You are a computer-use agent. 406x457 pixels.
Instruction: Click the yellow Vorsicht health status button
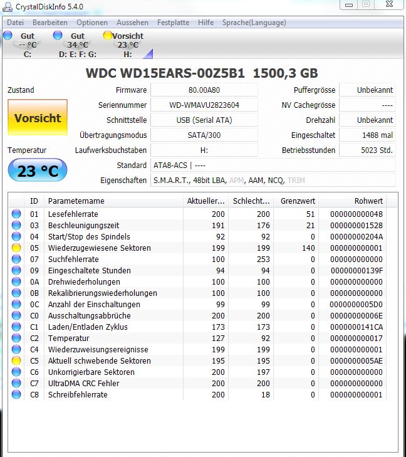(38, 117)
